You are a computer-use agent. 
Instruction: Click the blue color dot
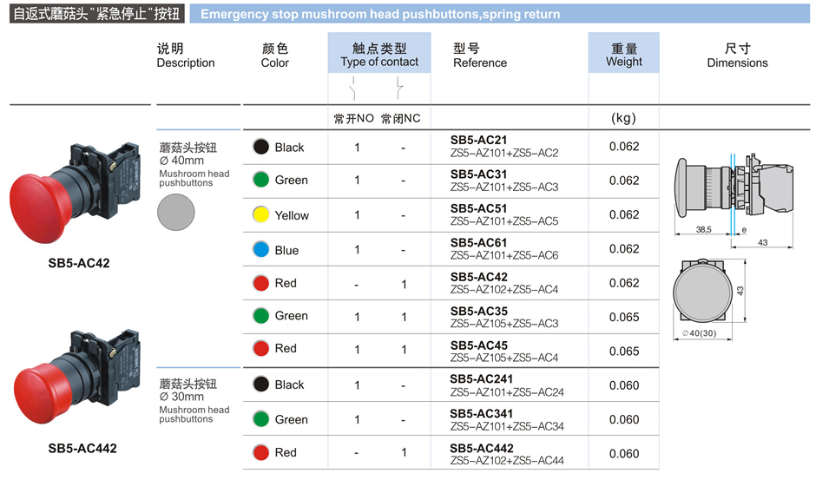click(x=260, y=250)
